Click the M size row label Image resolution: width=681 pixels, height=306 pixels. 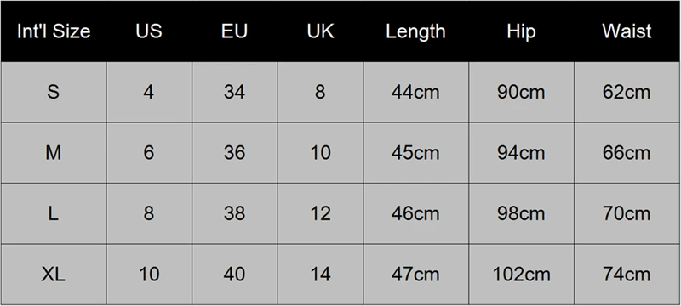pyautogui.click(x=54, y=152)
